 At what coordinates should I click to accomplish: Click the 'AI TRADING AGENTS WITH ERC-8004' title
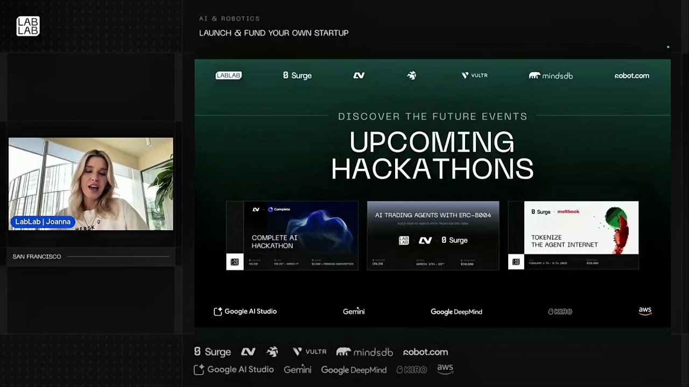click(433, 215)
